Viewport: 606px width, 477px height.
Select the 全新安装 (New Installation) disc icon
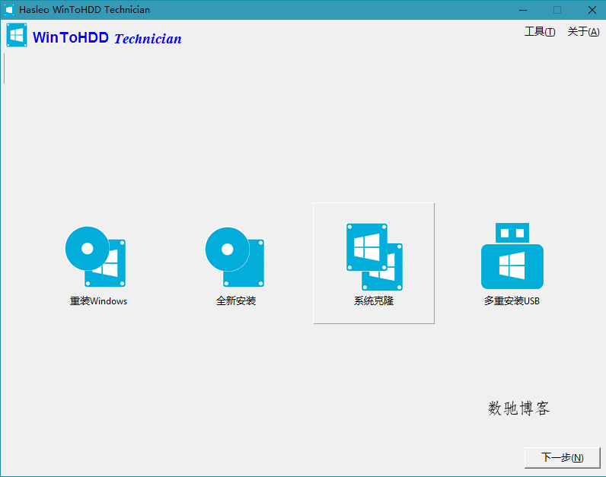[x=234, y=257]
